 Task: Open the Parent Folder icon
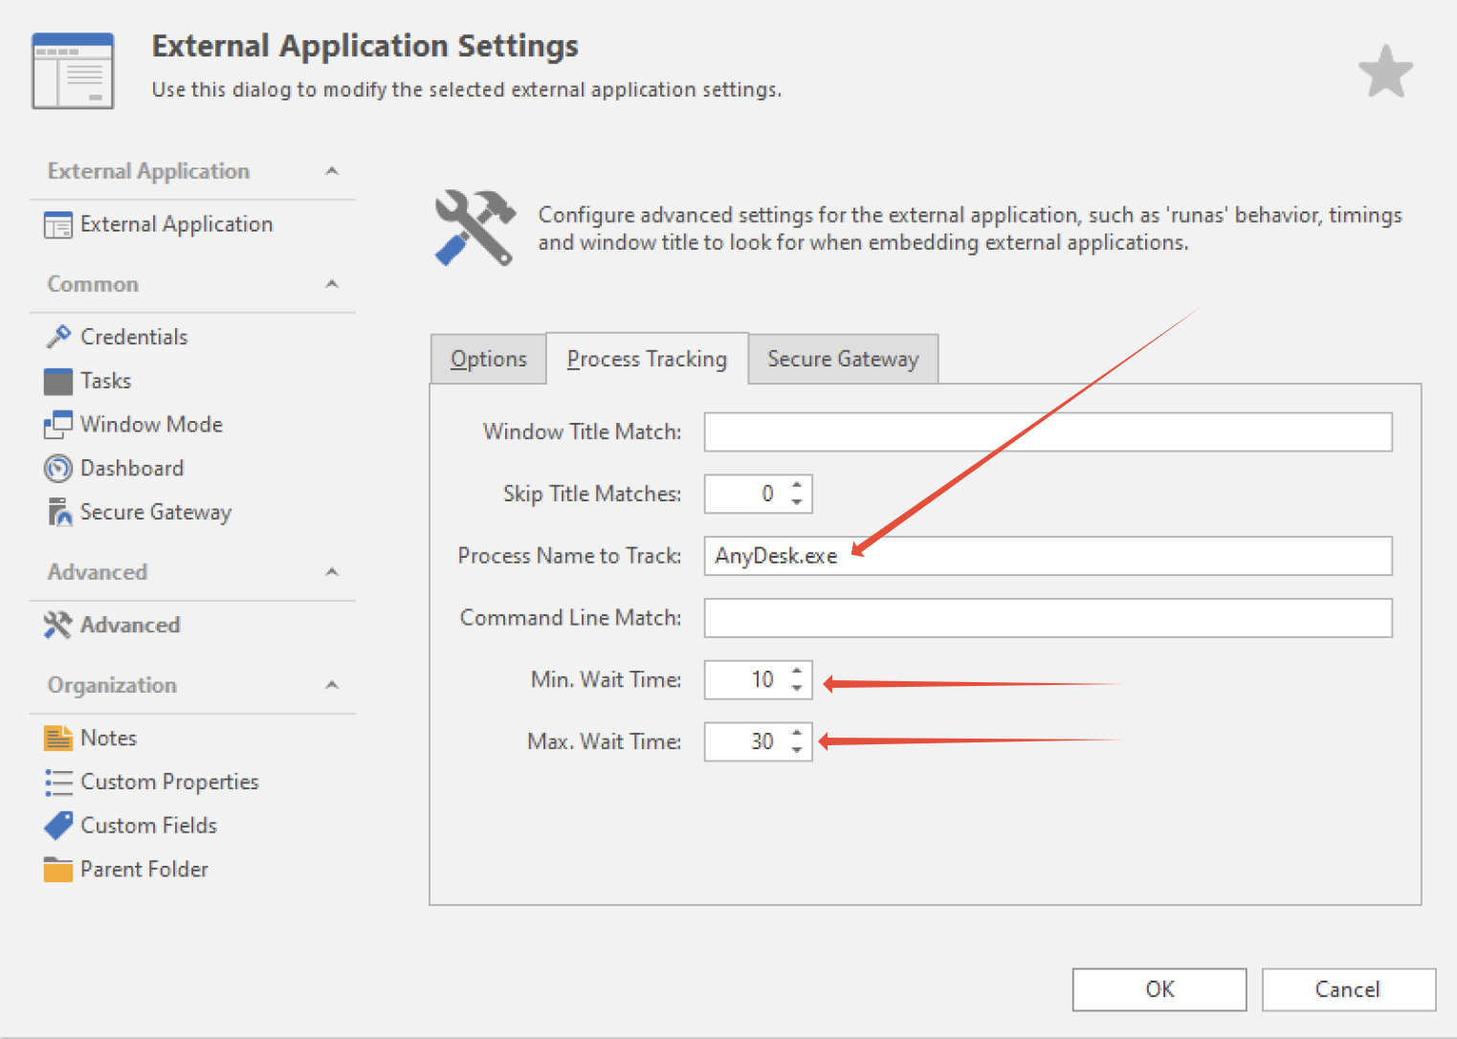click(58, 870)
